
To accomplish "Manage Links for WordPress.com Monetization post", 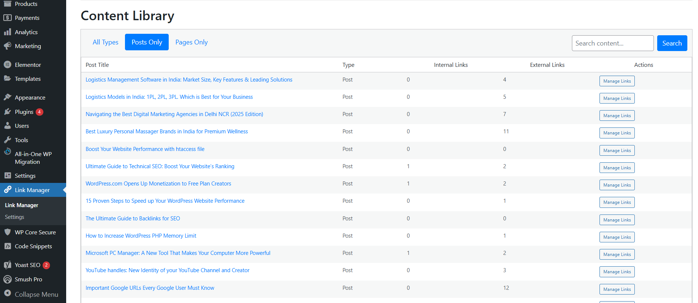I will pyautogui.click(x=617, y=185).
